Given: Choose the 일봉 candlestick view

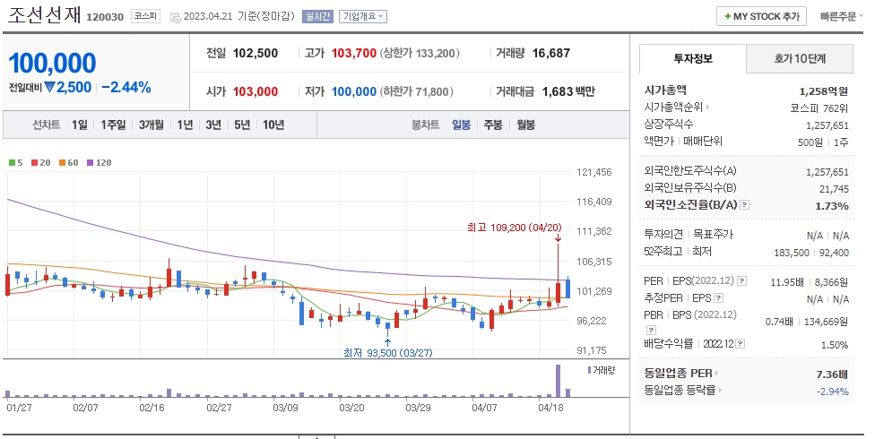Looking at the screenshot, I should tap(461, 125).
